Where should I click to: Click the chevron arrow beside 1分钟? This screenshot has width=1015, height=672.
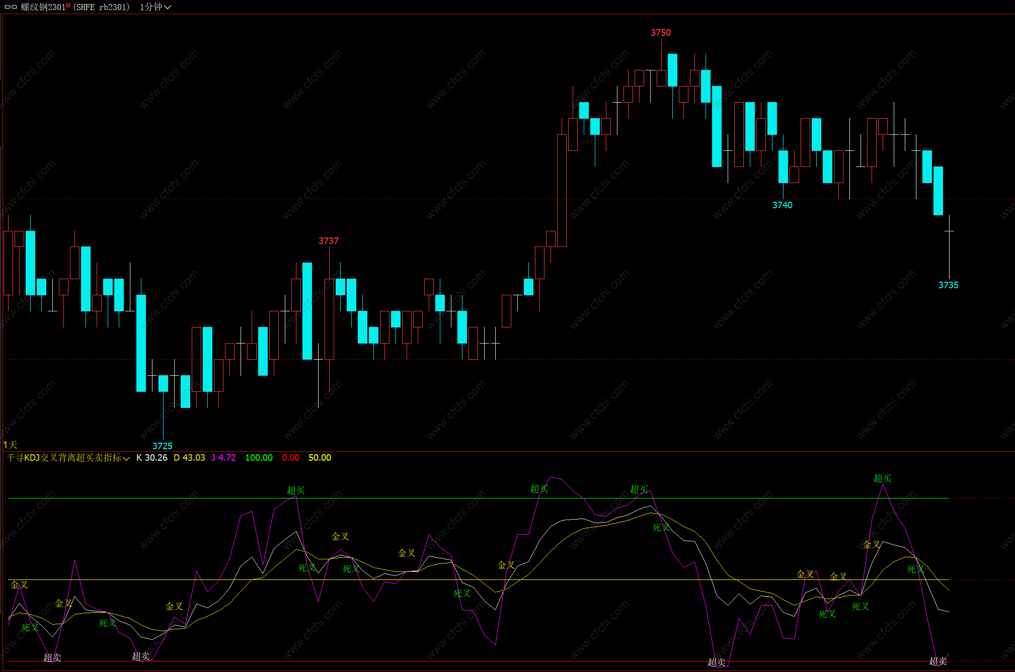(168, 8)
